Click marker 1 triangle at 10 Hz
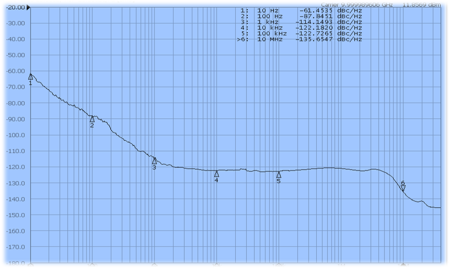 click(31, 77)
